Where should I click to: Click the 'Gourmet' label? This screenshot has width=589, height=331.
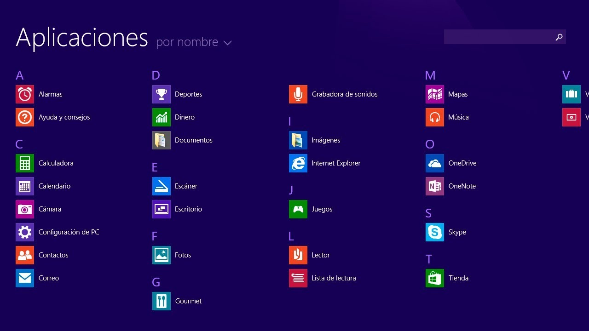[189, 301]
